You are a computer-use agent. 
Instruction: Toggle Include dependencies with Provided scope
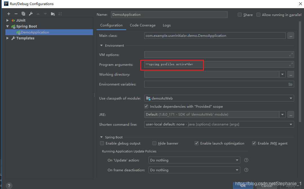point(146,106)
